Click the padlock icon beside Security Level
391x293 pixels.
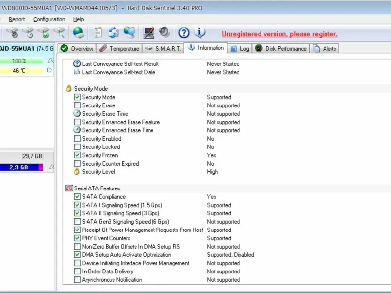click(77, 172)
